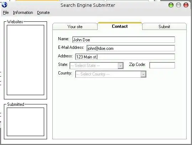The image size is (192, 145).
Task: Click the gray window control button
Action: pyautogui.click(x=178, y=5)
